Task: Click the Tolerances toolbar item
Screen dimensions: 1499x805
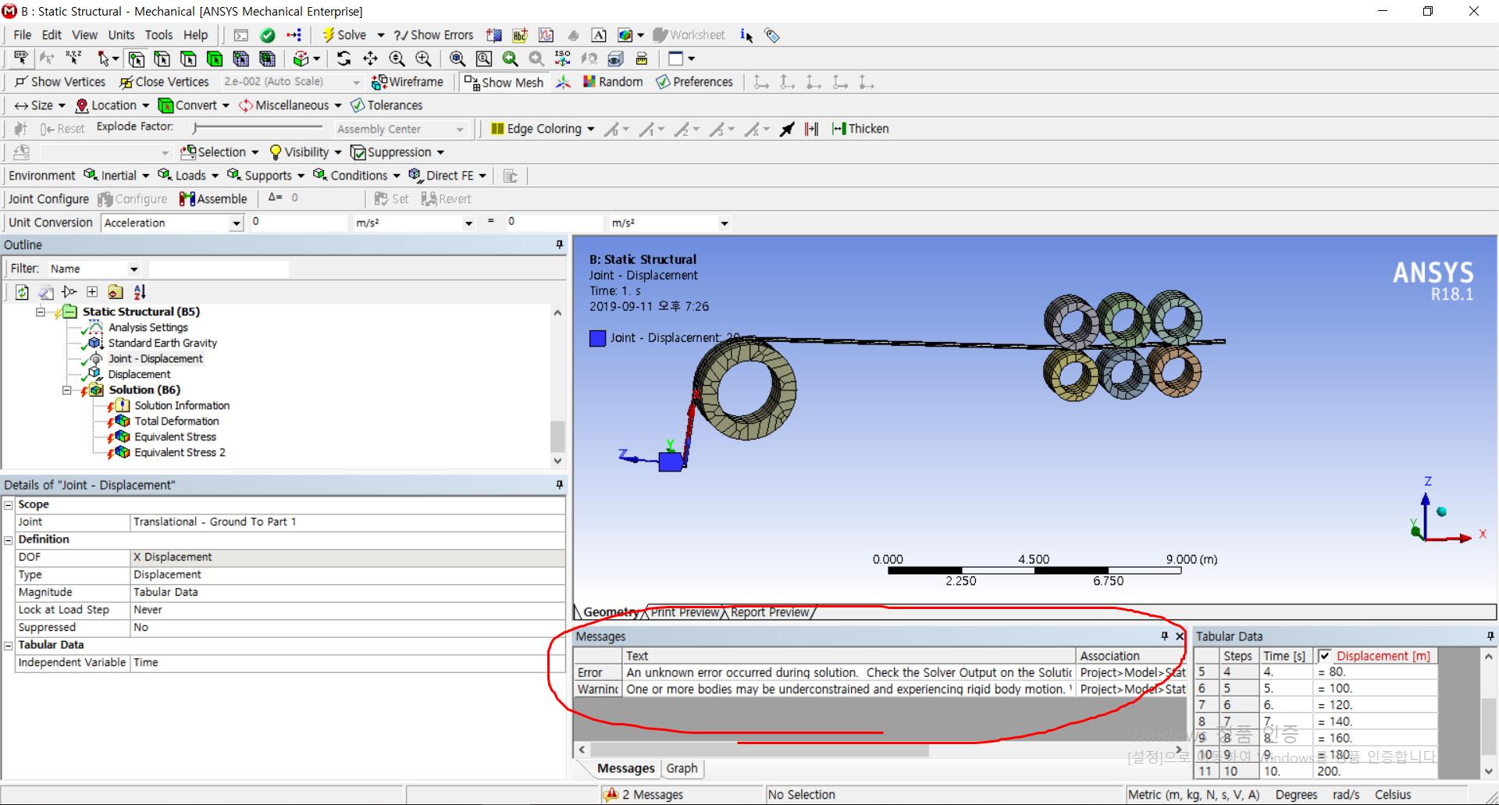Action: [x=386, y=105]
